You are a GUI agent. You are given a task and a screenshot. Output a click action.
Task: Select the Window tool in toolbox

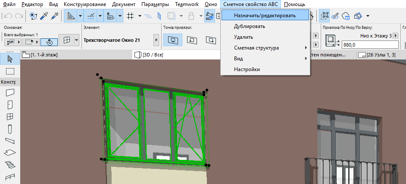(10, 117)
